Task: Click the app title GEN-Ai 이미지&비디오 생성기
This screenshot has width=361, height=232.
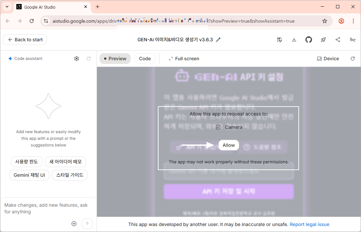Action: pyautogui.click(x=175, y=40)
